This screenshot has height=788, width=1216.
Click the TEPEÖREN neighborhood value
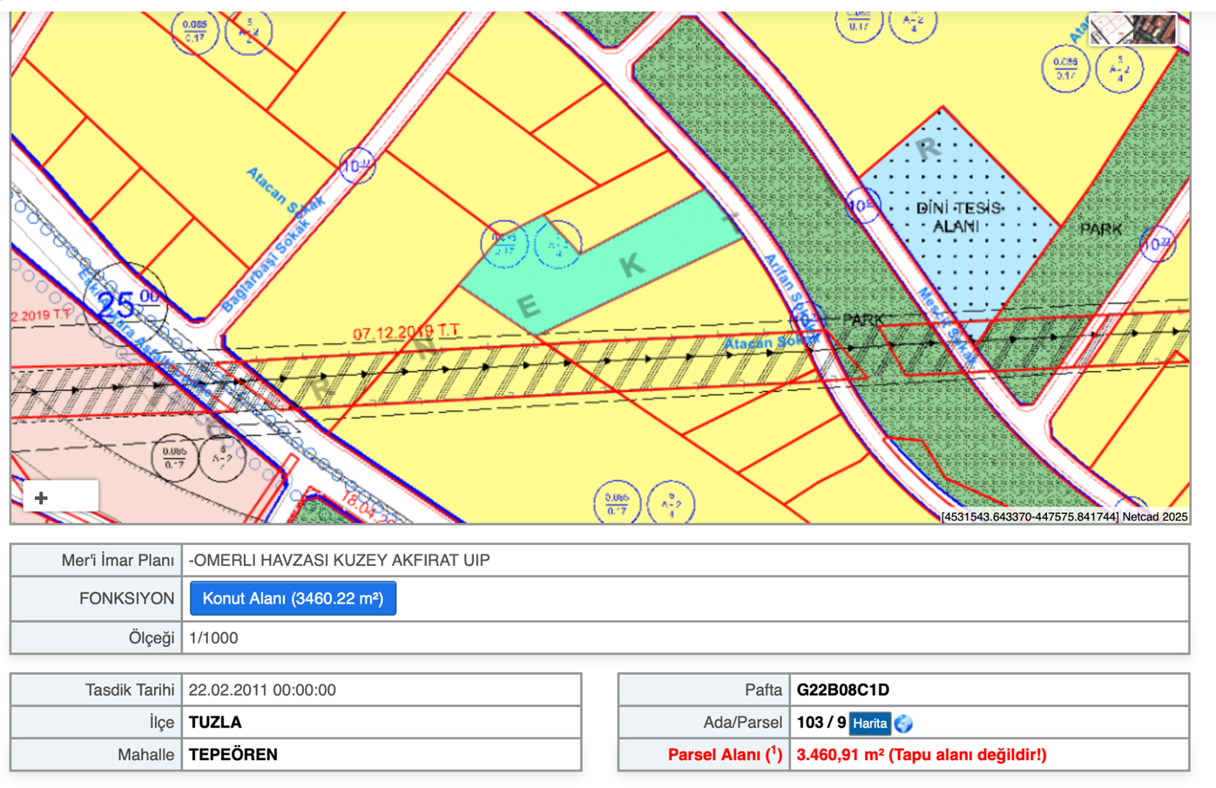(x=233, y=754)
